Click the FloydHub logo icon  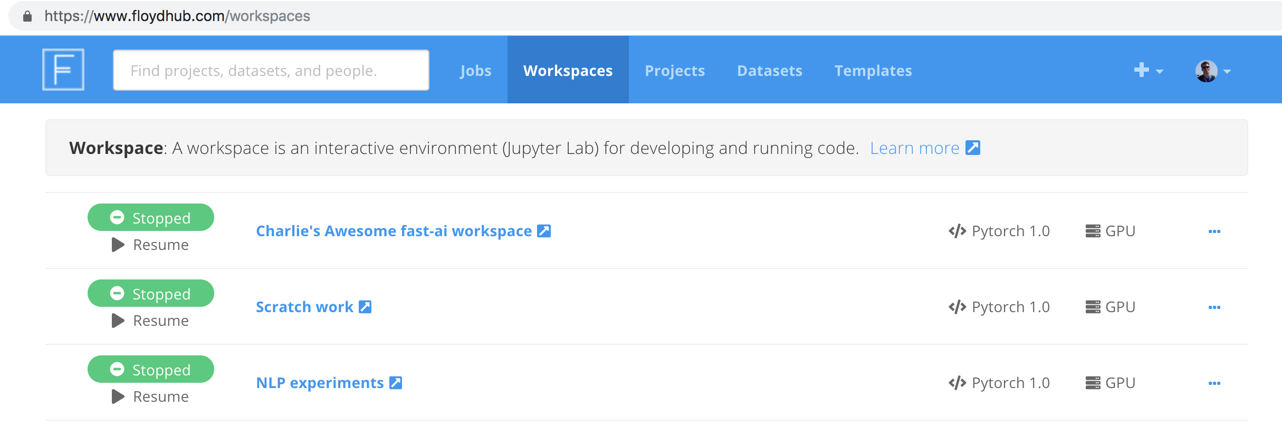pyautogui.click(x=63, y=70)
